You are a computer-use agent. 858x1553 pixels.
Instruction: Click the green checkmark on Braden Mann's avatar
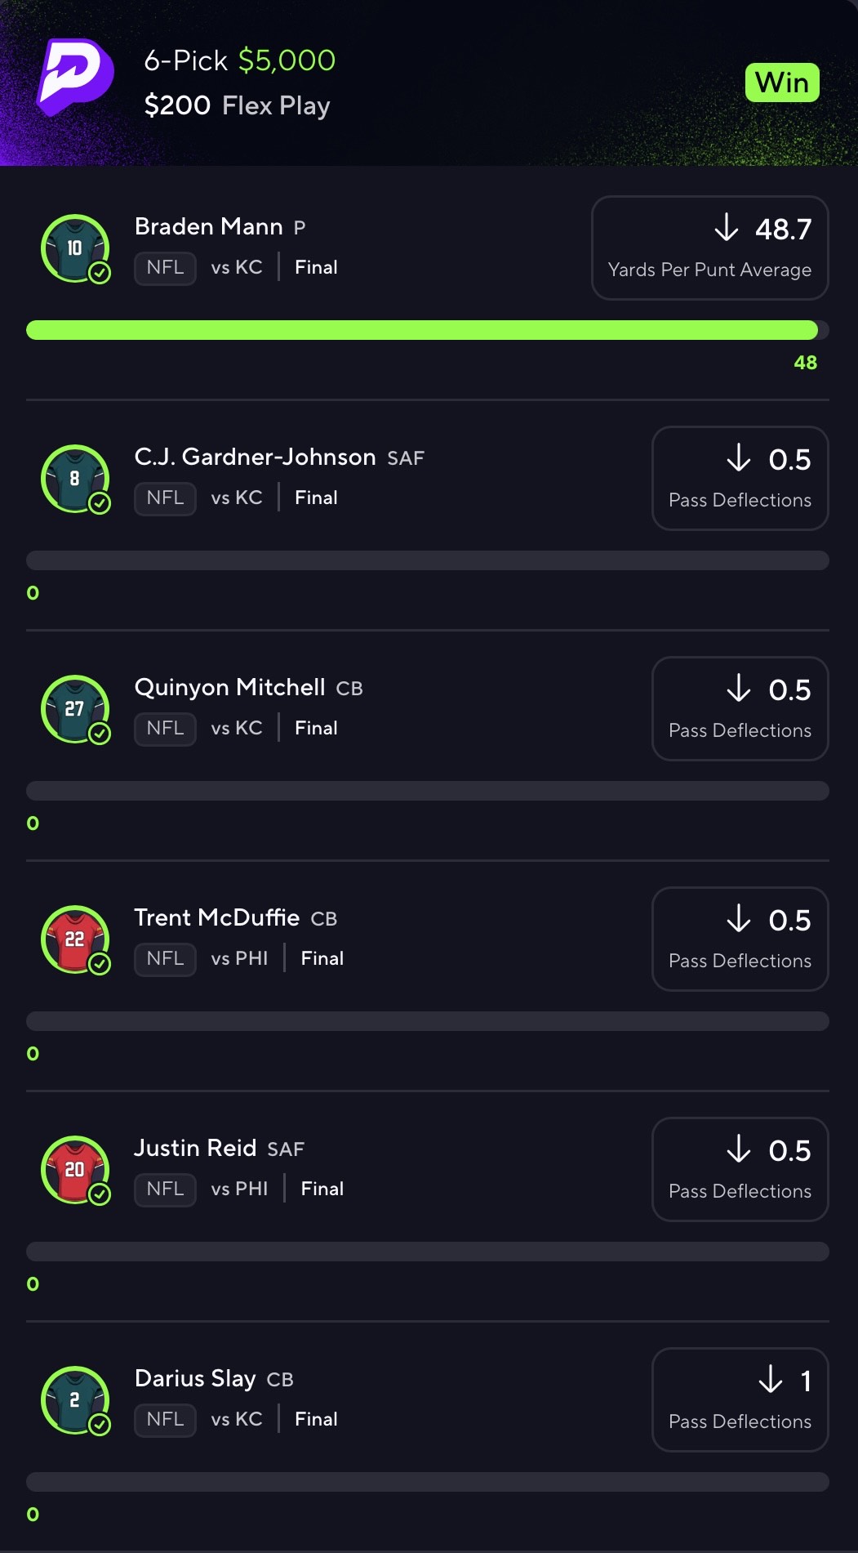point(100,273)
